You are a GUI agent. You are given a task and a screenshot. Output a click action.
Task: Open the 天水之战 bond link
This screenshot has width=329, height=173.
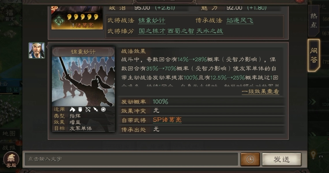[x=210, y=31]
